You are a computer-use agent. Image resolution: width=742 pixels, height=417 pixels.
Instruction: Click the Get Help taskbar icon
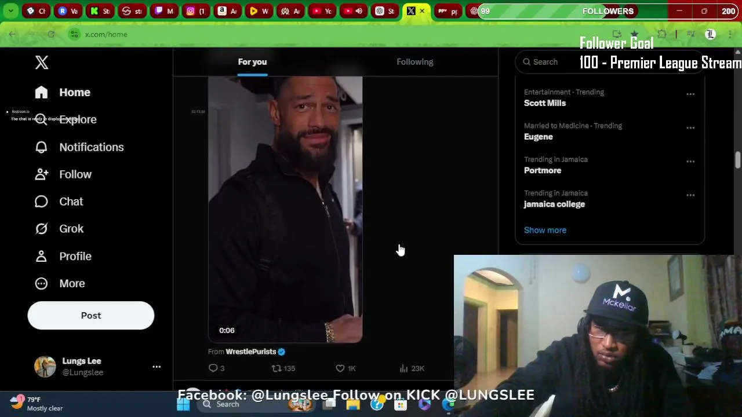377,404
